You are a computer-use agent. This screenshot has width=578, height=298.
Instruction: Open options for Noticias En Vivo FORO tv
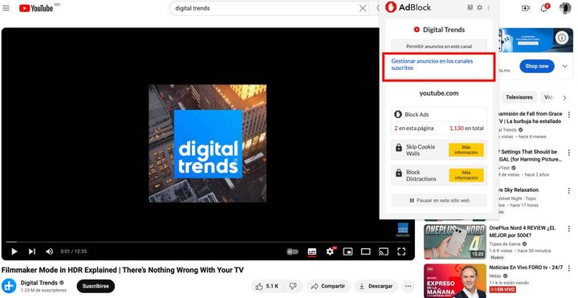(x=569, y=267)
